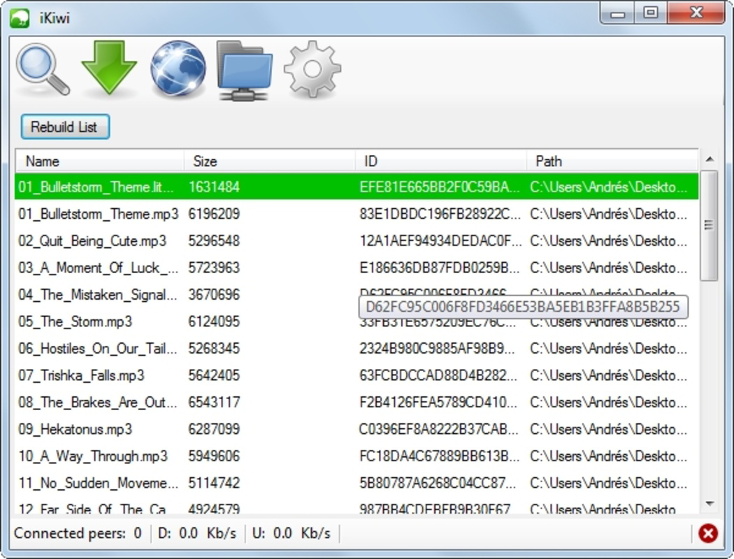Sort by the Path column header

coord(612,161)
